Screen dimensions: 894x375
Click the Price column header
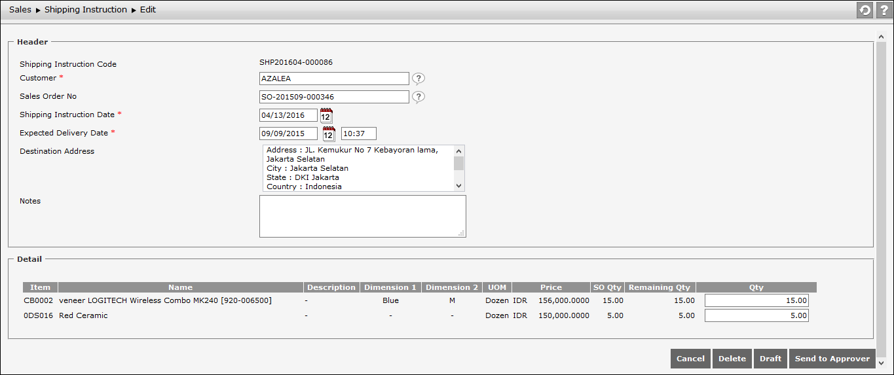[551, 287]
